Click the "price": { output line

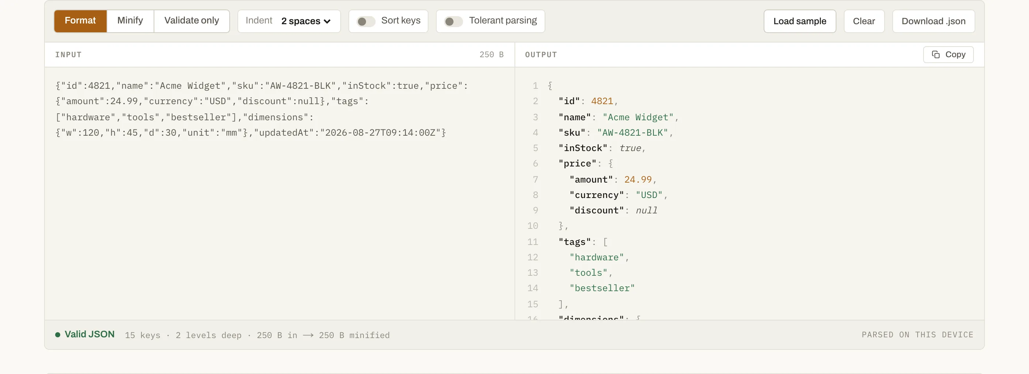click(585, 164)
